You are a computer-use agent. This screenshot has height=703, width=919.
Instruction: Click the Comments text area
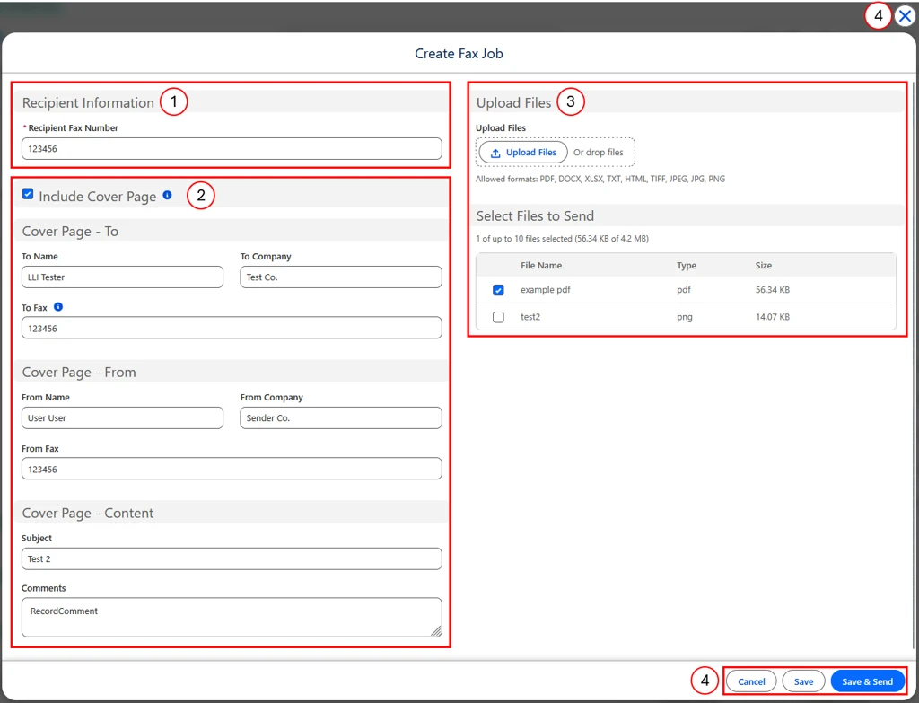[x=232, y=618]
